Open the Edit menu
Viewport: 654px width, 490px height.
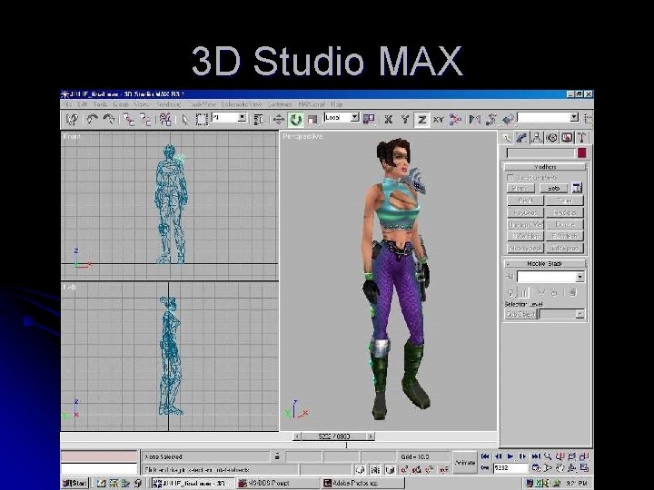82,104
